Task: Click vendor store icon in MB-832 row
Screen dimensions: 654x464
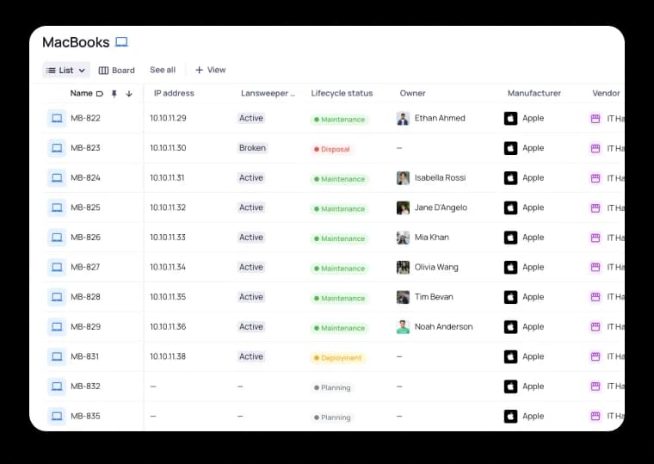Action: [595, 387]
